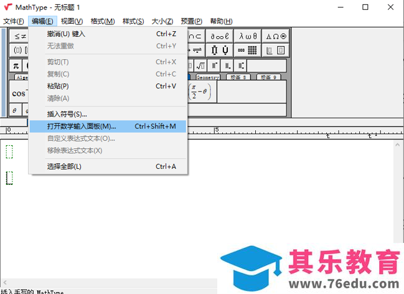Open the 样式(S) menu
Image resolution: width=404 pixels, height=294 pixels.
point(133,21)
